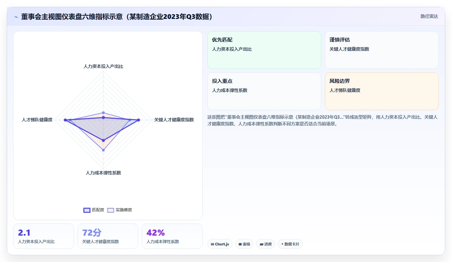Screen dimensions: 452x262
Task: Click the radar axis label 关键人才健康度指数
Action: pos(174,120)
